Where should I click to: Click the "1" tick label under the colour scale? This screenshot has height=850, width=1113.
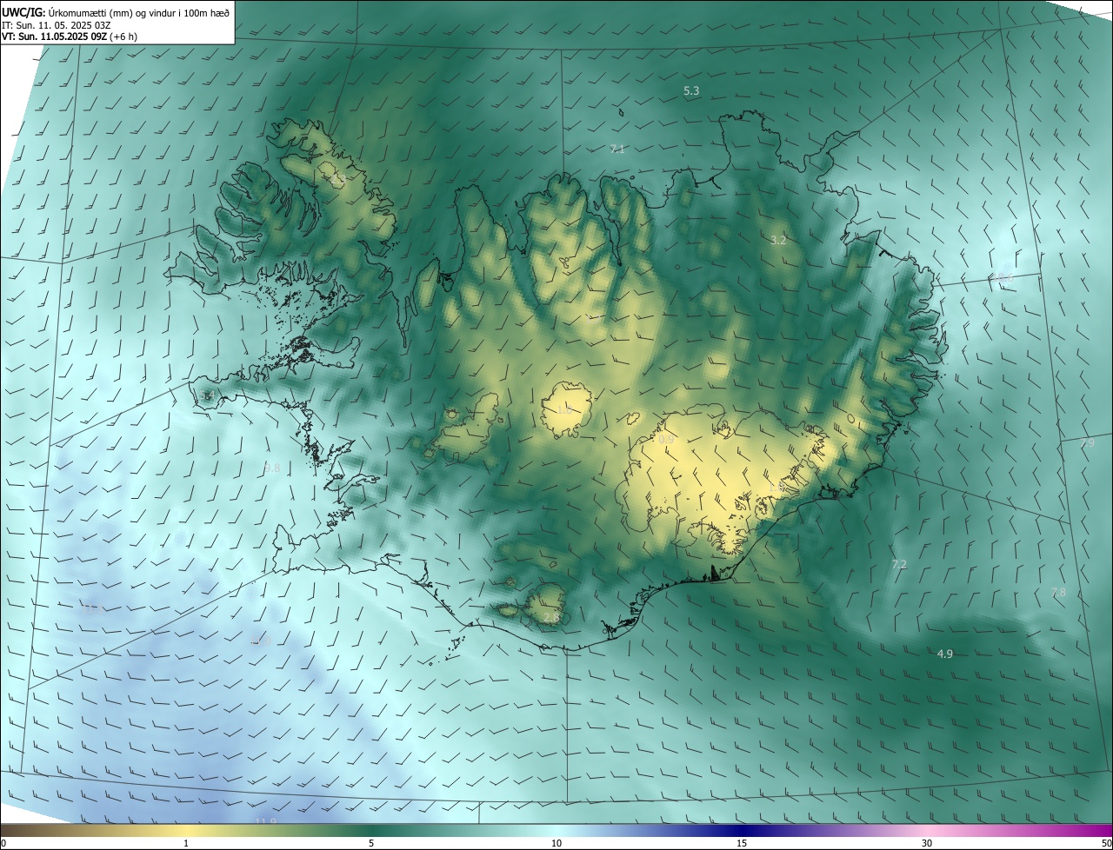(186, 843)
